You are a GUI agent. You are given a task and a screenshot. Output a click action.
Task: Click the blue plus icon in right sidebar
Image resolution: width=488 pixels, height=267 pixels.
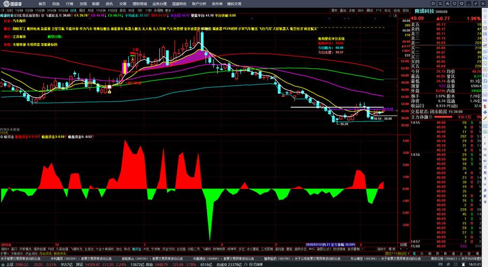click(485, 112)
